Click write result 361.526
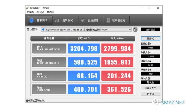This screenshot has width=188, height=108. (x=117, y=89)
